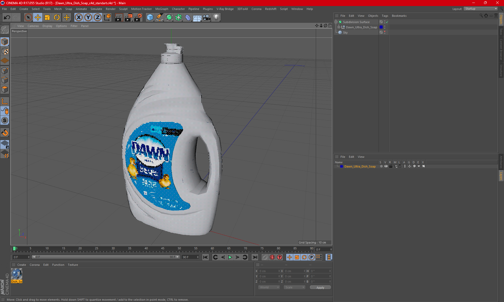Click Make Editable icon in left palette
This screenshot has height=302, width=504.
pyautogui.click(x=5, y=30)
